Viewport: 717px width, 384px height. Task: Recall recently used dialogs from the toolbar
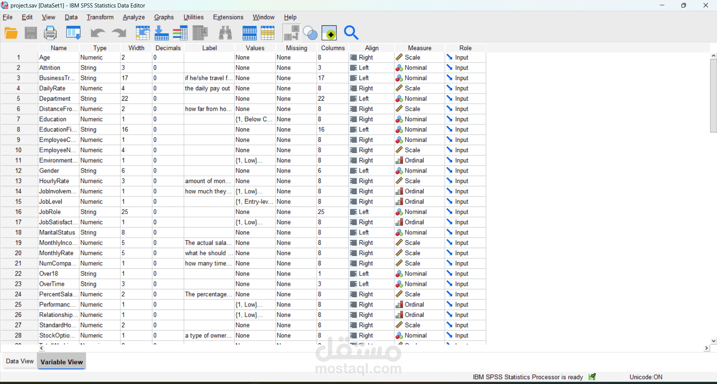(73, 33)
